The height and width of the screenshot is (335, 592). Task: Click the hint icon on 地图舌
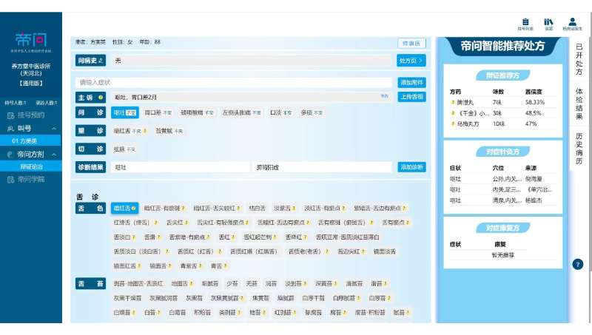coord(192,284)
